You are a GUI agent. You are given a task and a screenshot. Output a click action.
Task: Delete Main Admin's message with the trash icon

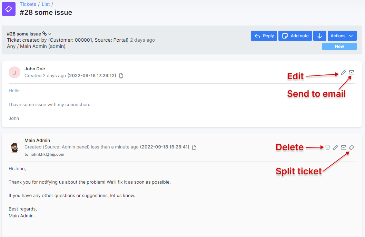[327, 147]
